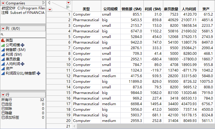The image size is (215, 129).
Task: Click the 类型 column header in the grid
Action: coord(86,9)
